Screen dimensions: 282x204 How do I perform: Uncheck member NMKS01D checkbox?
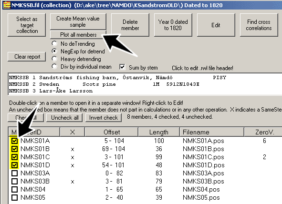tap(14, 165)
